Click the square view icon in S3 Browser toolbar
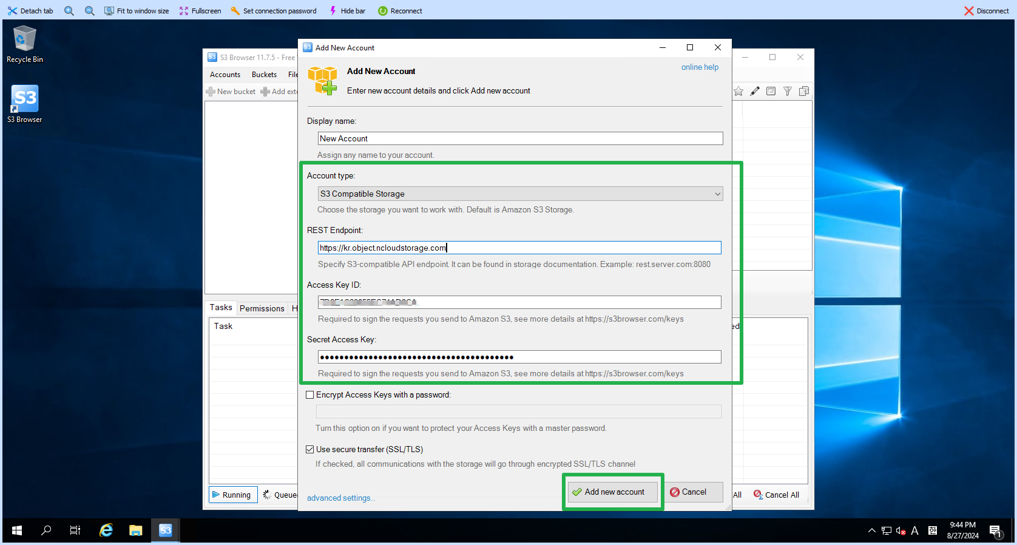Image resolution: width=1017 pixels, height=545 pixels. (771, 91)
